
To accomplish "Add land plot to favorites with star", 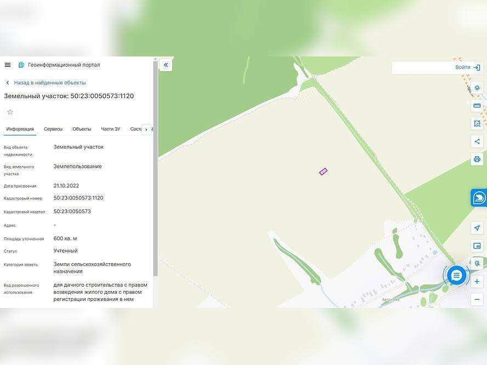I will click(10, 112).
